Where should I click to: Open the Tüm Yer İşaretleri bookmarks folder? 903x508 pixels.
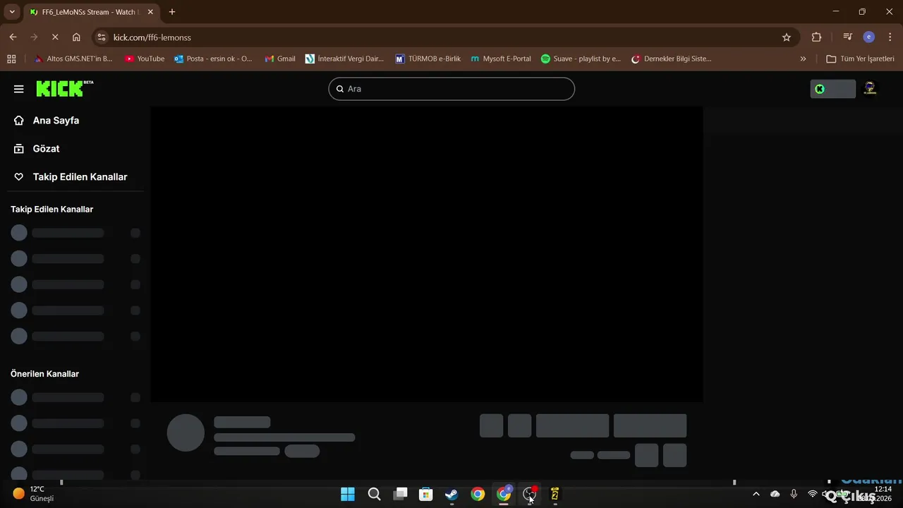pos(860,59)
